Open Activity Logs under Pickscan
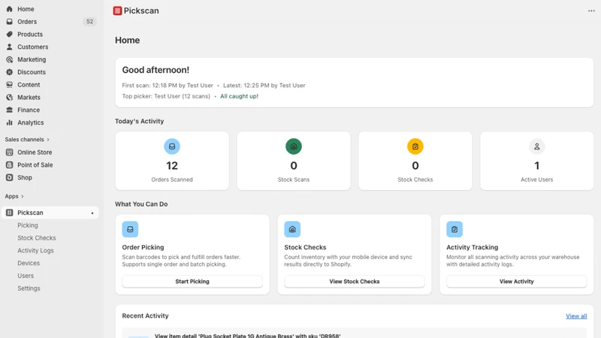 pos(35,251)
